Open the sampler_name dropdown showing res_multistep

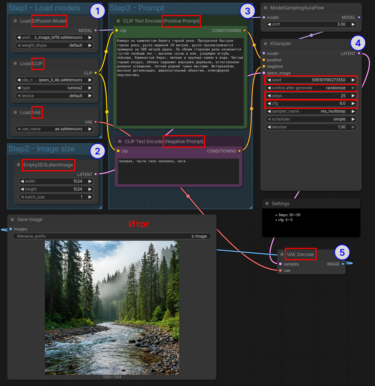[x=311, y=111]
